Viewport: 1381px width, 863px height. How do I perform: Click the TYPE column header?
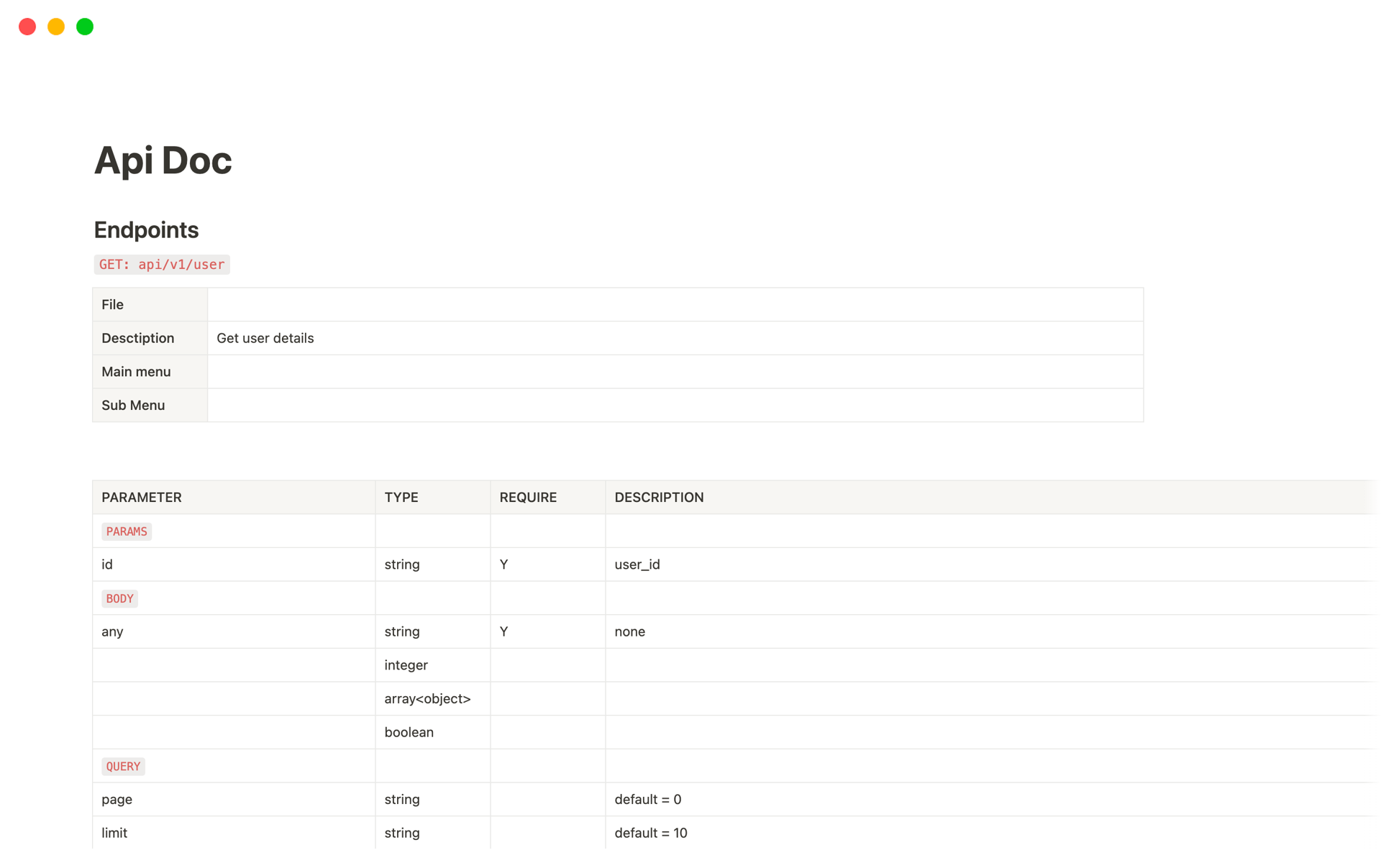coord(401,498)
